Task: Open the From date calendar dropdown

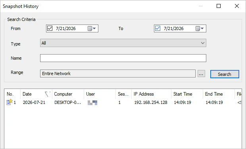Action: [x=92, y=28]
